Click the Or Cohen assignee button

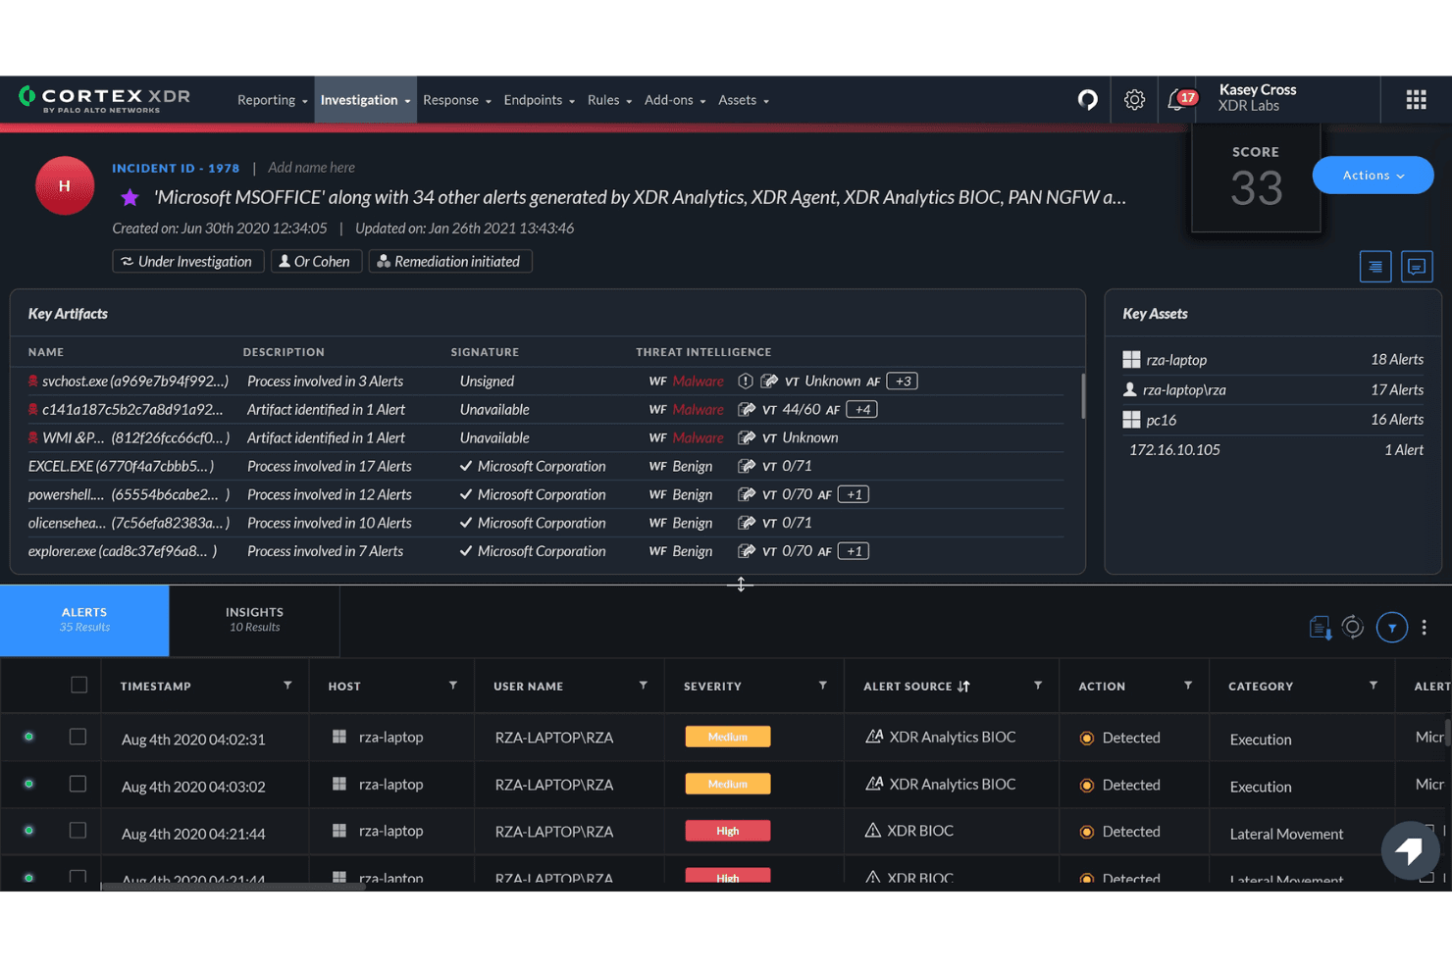coord(316,262)
